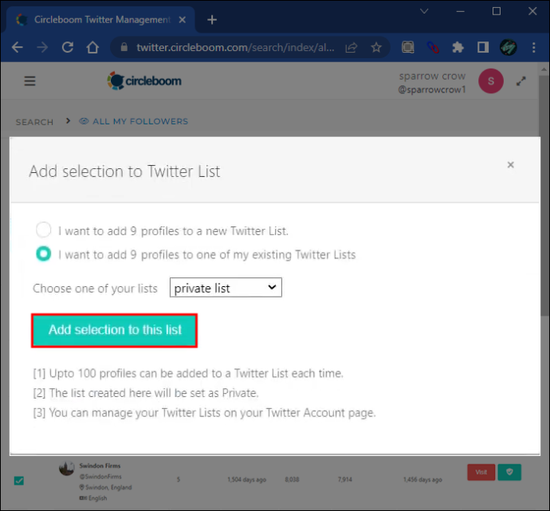This screenshot has width=550, height=511.
Task: Open the Extensions puzzle menu
Action: pos(458,47)
